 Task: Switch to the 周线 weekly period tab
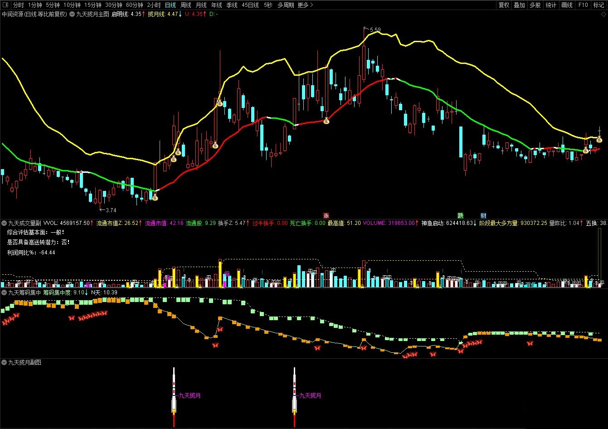coord(186,5)
